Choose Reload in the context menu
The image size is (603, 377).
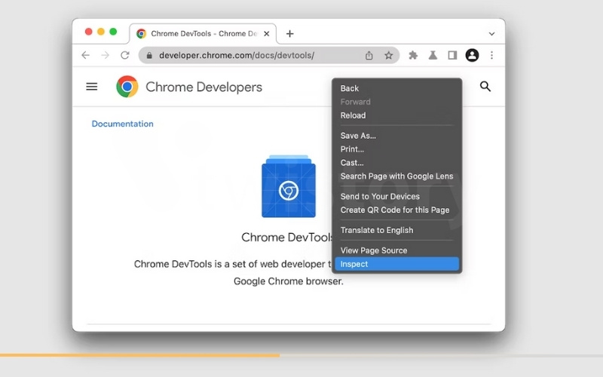pos(397,115)
